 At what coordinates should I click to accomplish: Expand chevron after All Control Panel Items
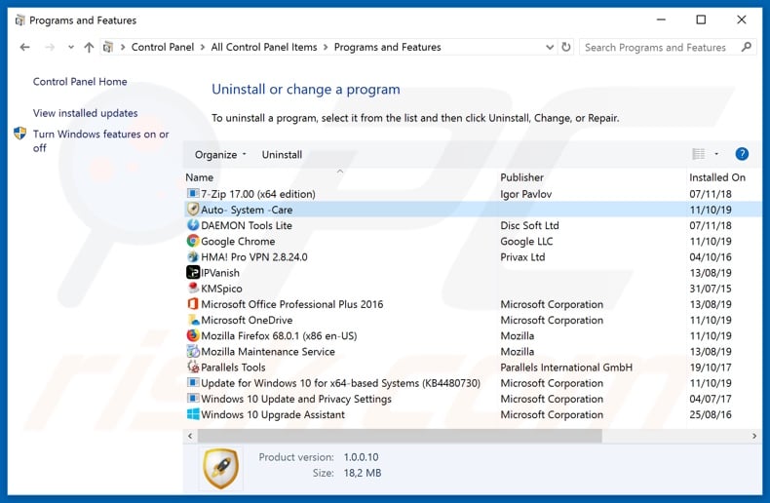click(x=326, y=47)
